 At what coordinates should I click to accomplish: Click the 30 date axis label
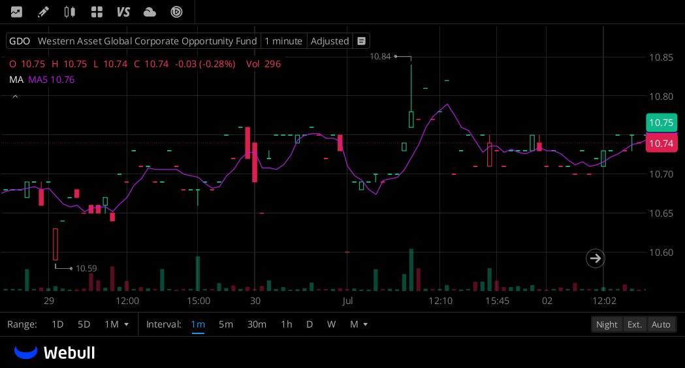255,301
